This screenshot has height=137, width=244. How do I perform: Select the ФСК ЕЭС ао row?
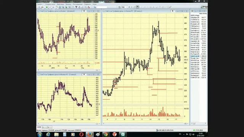click(x=198, y=60)
